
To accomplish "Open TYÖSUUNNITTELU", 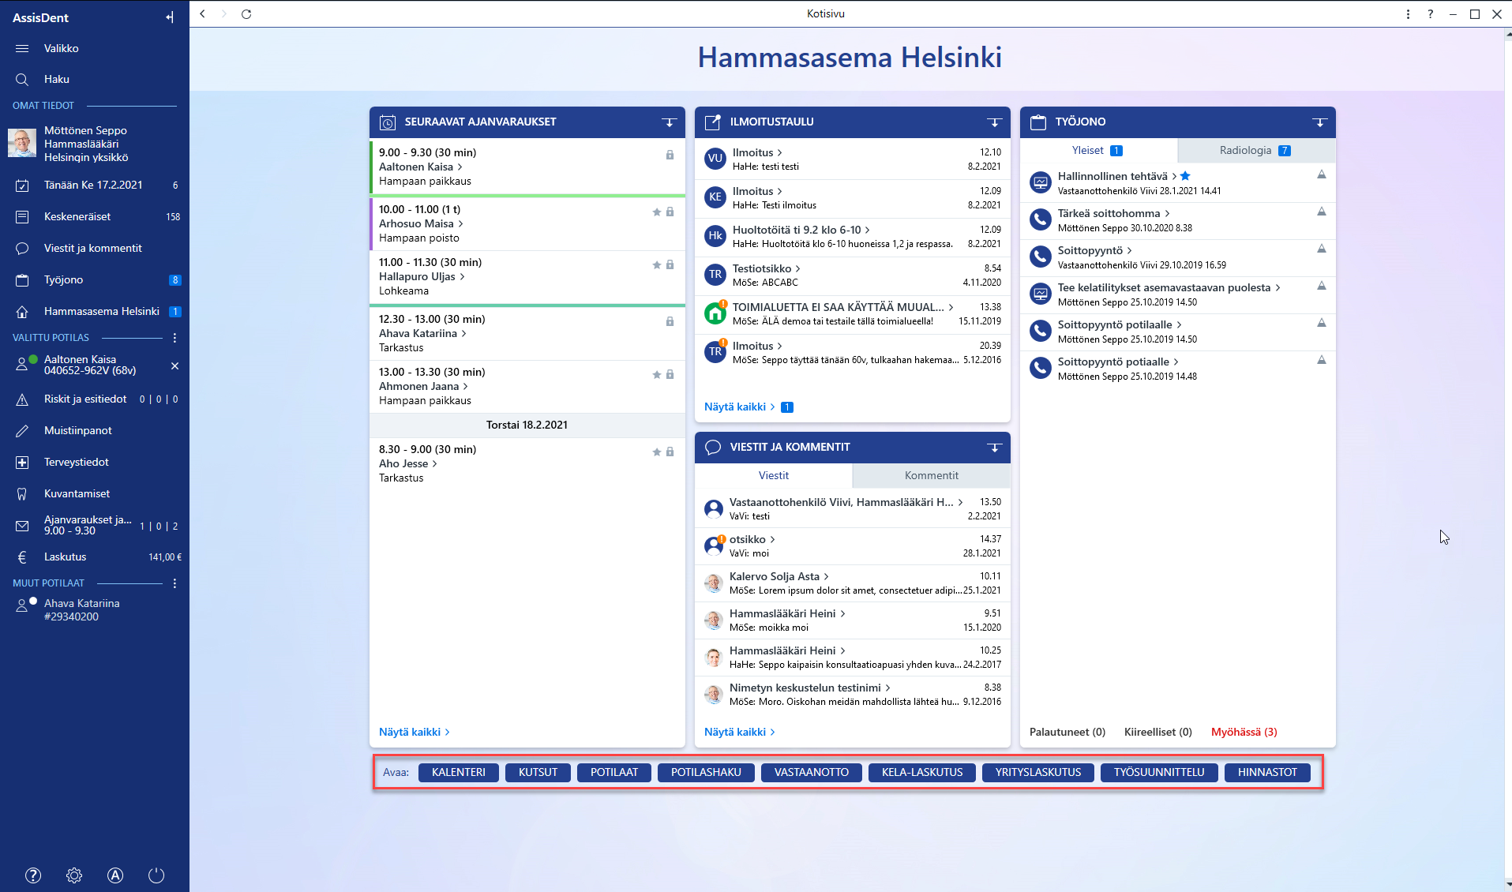I will [x=1159, y=772].
